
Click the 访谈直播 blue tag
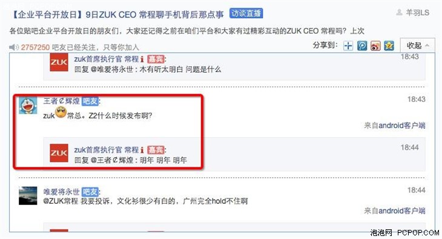pos(246,13)
